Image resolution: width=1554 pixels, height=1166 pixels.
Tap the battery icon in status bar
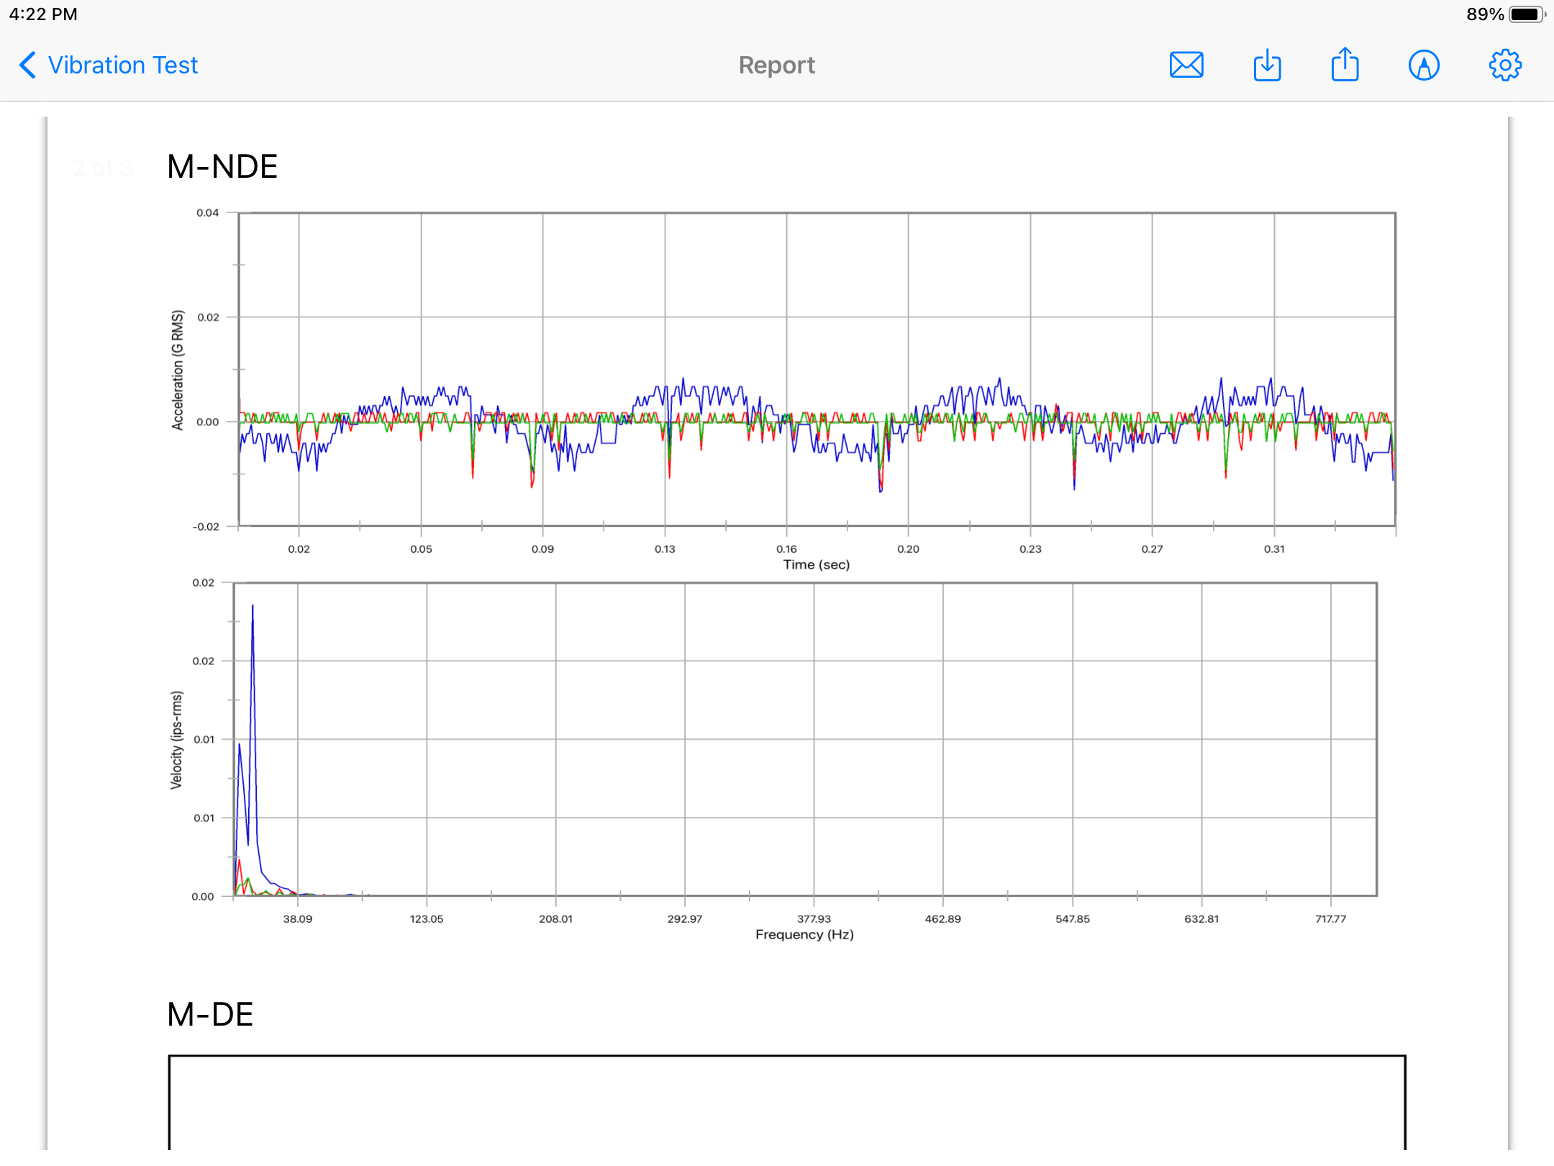pos(1526,14)
